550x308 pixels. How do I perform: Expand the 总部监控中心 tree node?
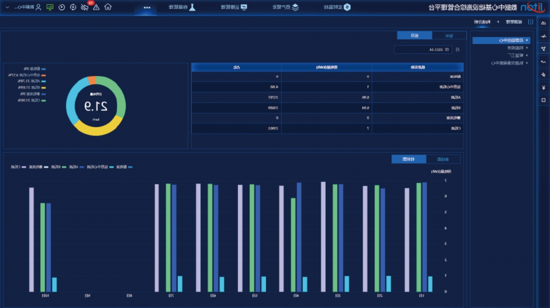tap(527, 41)
